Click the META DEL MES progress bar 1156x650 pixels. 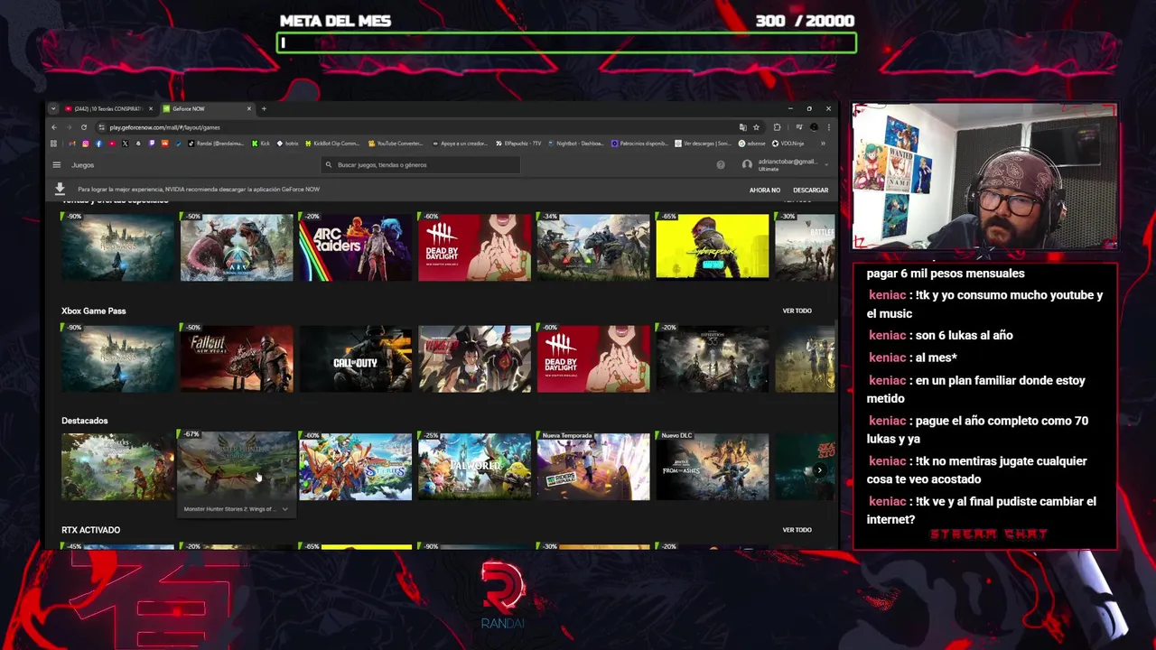[x=566, y=42]
